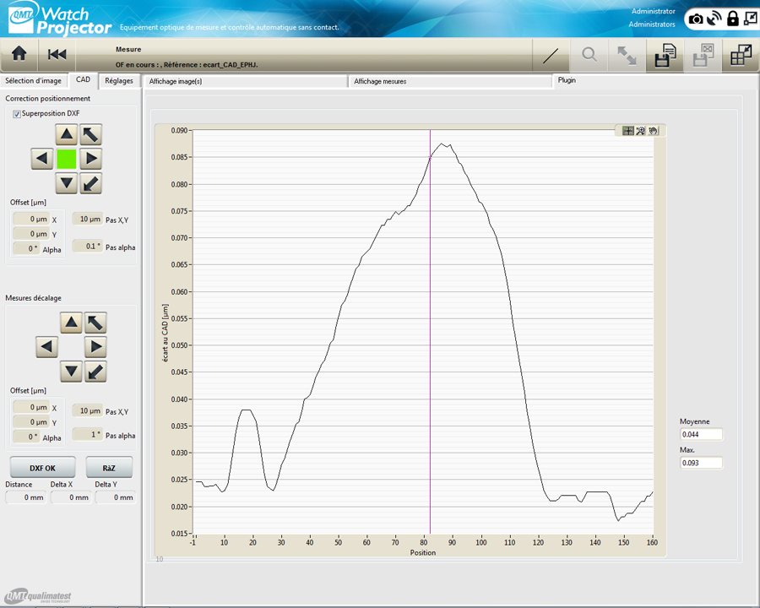Click the save-with-document floppy icon
The image size is (760, 608).
coord(665,56)
